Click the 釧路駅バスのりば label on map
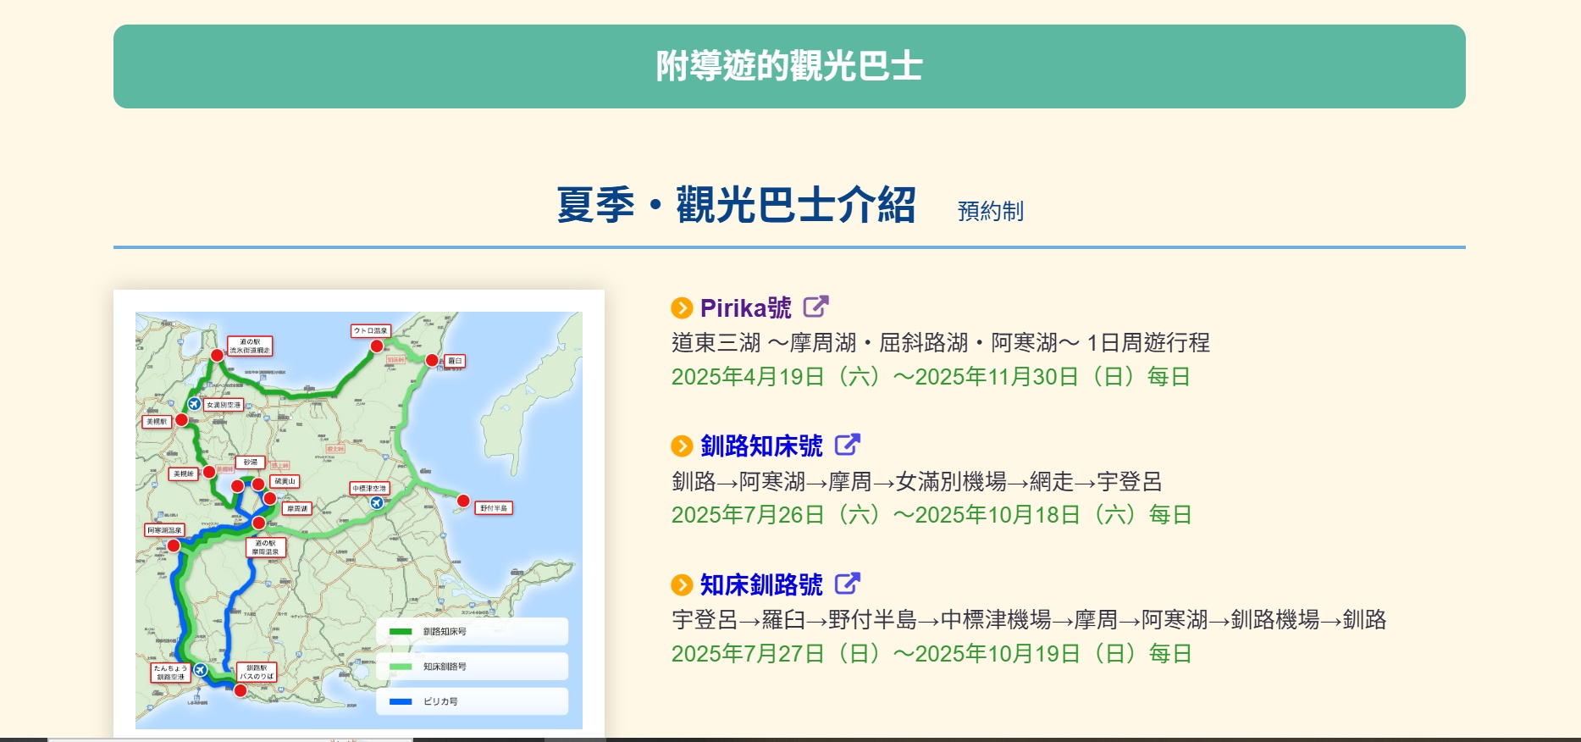Viewport: 1581px width, 742px height. 257,673
